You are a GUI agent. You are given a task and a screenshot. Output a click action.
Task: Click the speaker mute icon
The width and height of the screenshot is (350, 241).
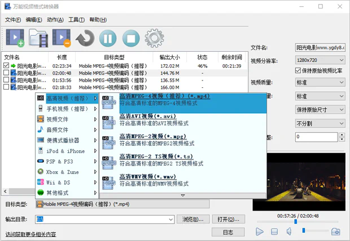tap(289, 231)
